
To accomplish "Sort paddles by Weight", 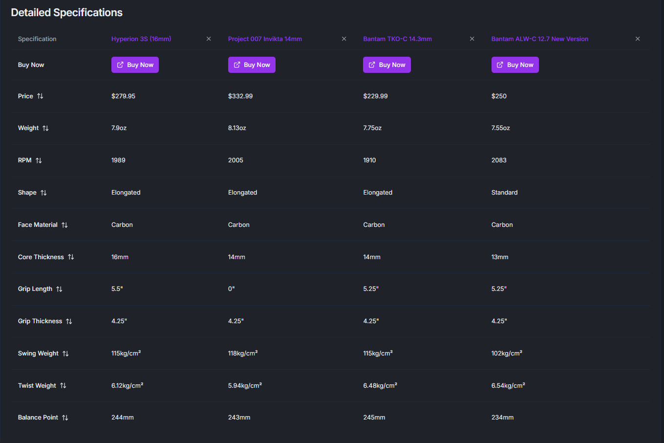I will click(x=46, y=128).
